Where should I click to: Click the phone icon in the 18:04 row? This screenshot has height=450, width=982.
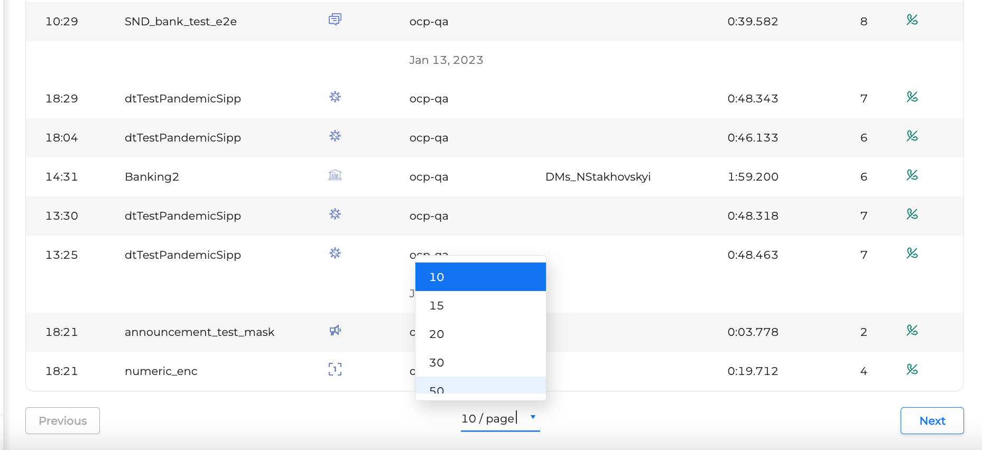[912, 136]
